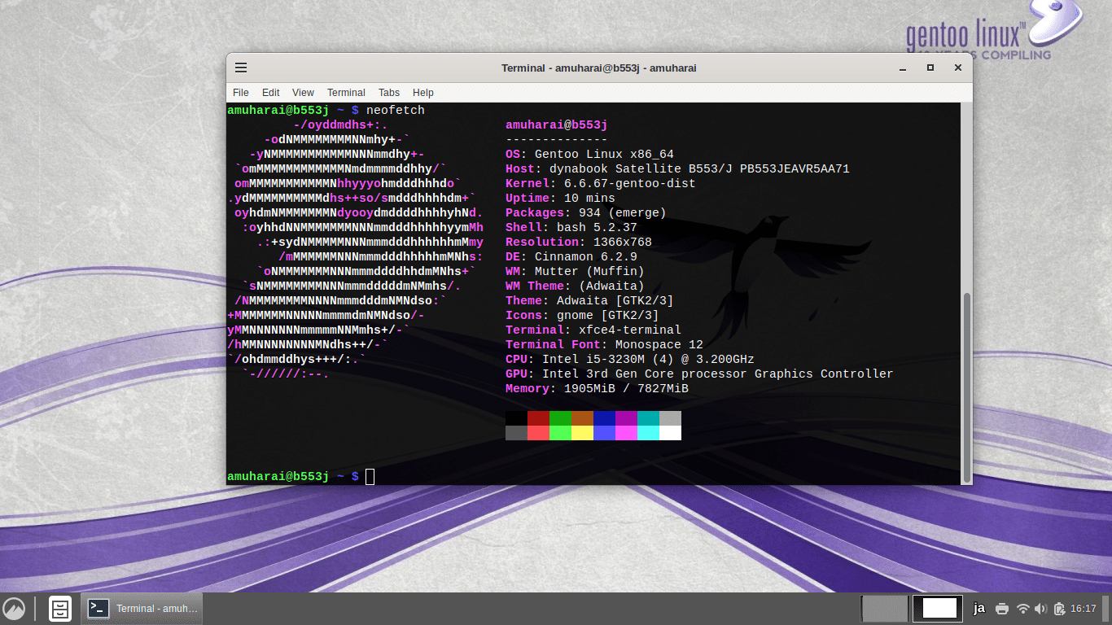Click the 'CPU: Intel i5-3230M' line

pos(630,359)
